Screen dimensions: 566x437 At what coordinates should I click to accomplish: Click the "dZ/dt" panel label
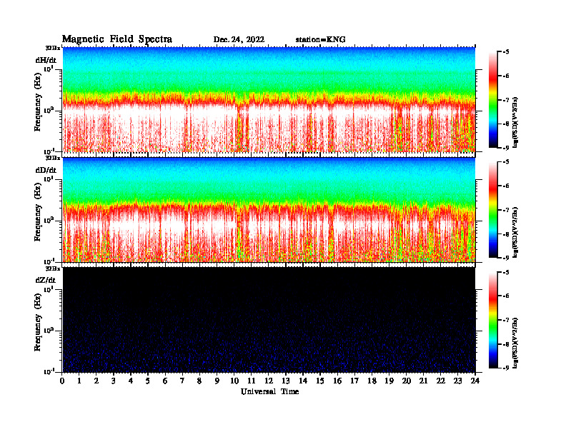[46, 280]
